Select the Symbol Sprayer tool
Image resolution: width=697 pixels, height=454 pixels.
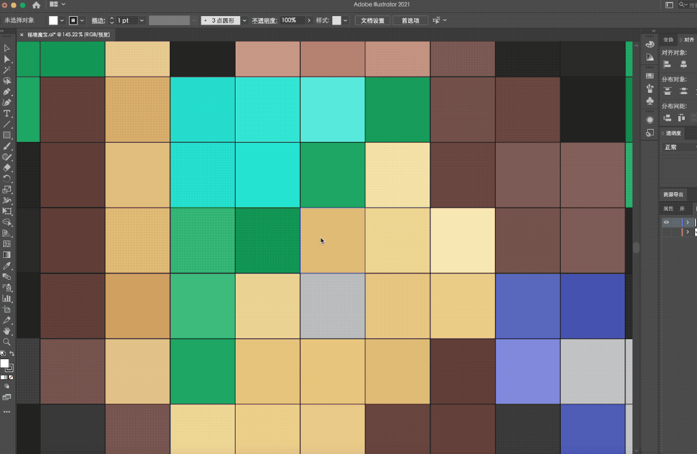click(x=6, y=288)
